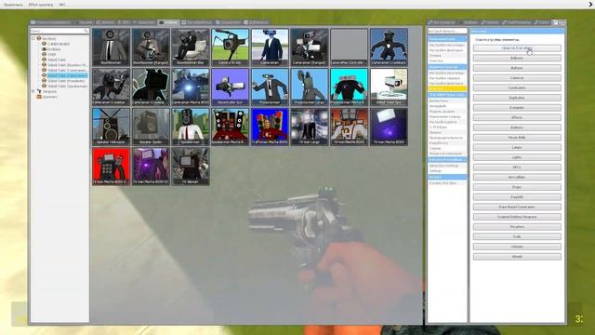Select the Boomboxman (Ranged) tile
The image size is (595, 335).
(151, 47)
